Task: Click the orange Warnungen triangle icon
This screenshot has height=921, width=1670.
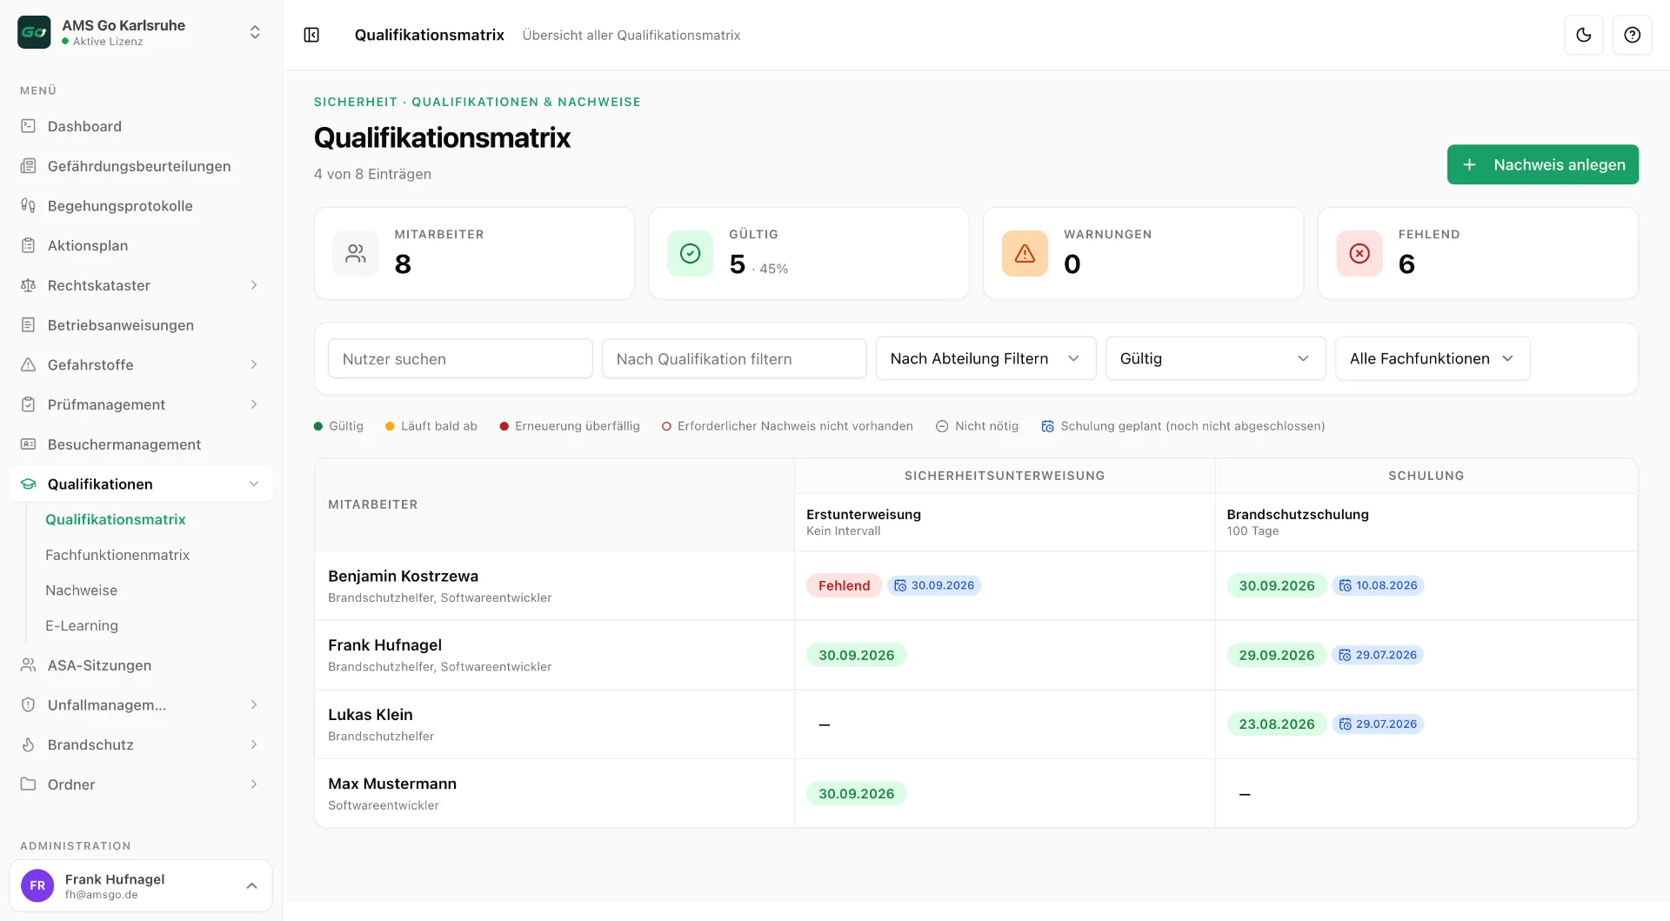Action: (1025, 253)
